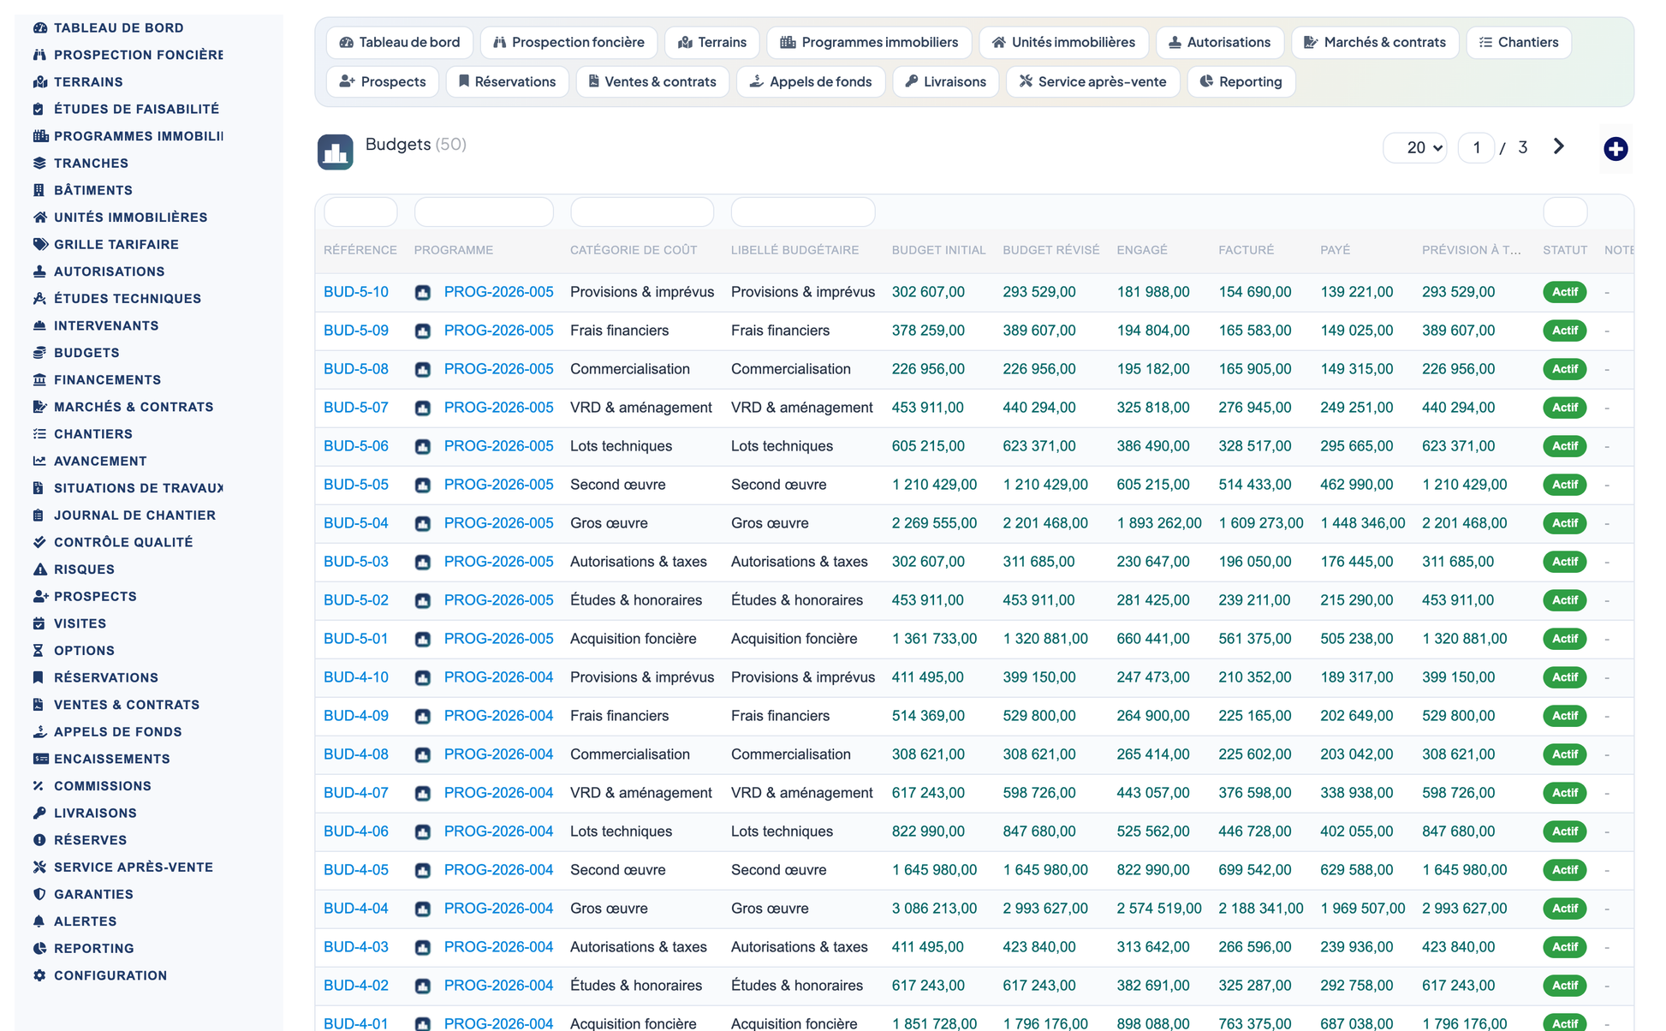Click the Visites calendar icon
Screen dimensions: 1666x1031
(39, 623)
